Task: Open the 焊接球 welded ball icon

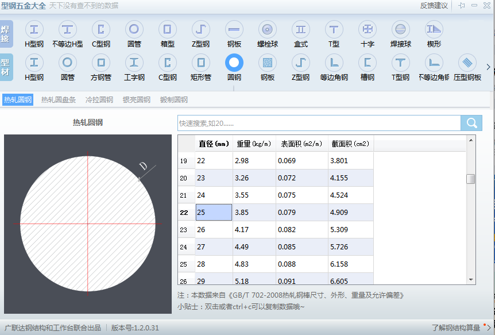Action: click(x=401, y=30)
